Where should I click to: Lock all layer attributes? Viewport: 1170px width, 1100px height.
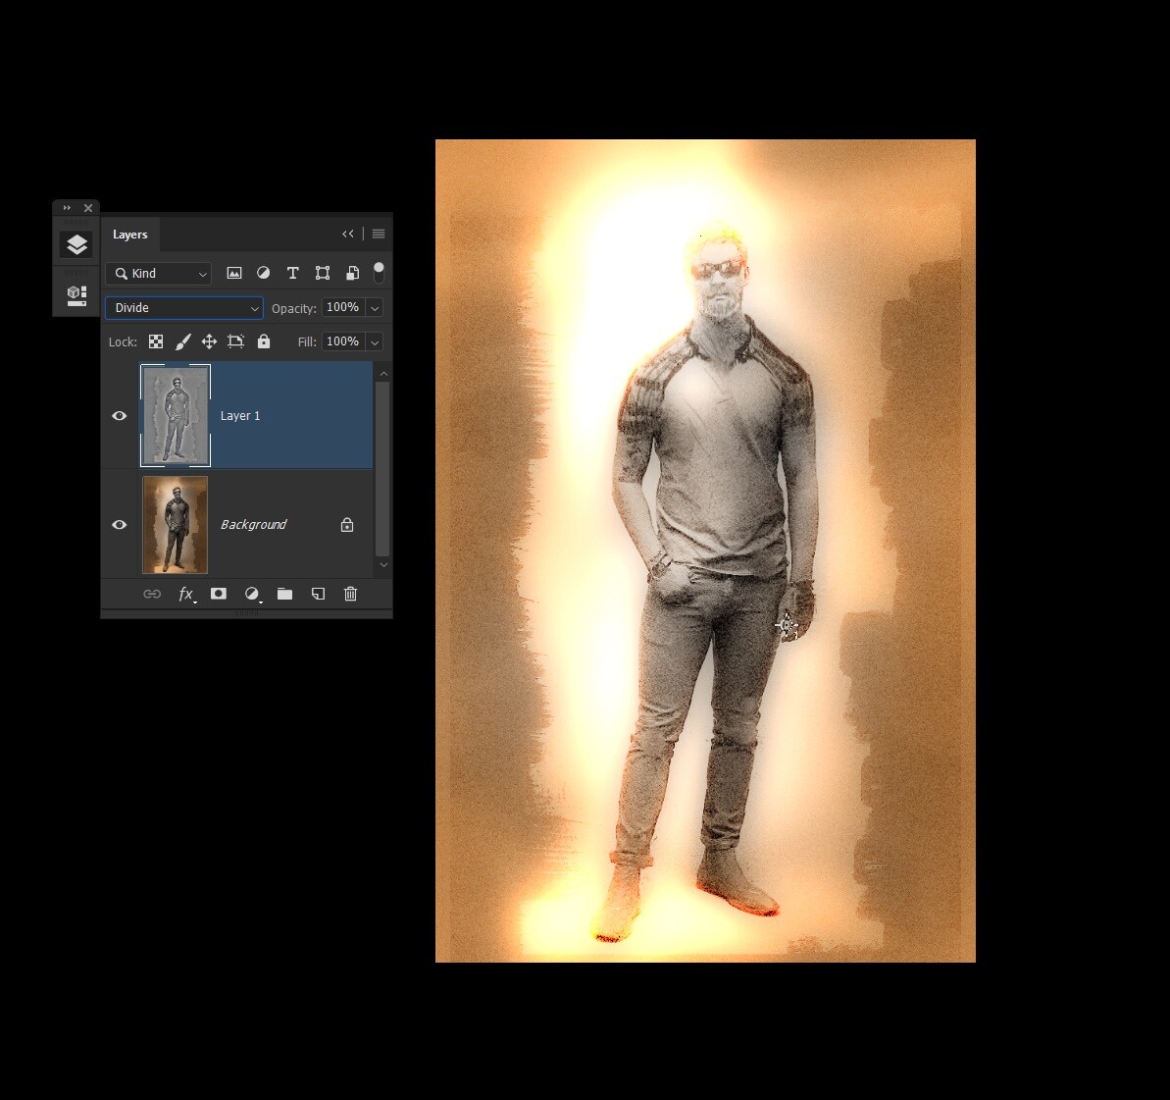pos(264,342)
